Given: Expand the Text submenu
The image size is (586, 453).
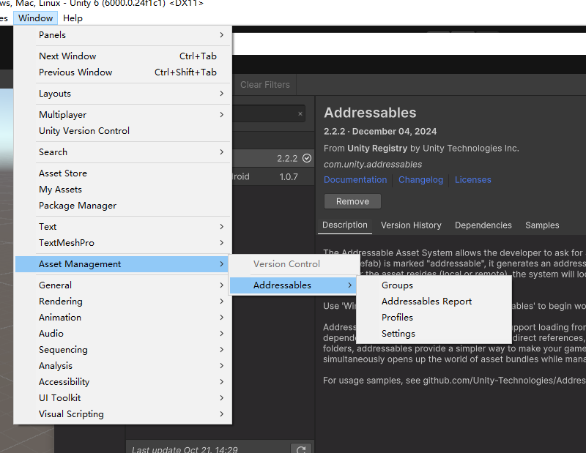Looking at the screenshot, I should [122, 227].
